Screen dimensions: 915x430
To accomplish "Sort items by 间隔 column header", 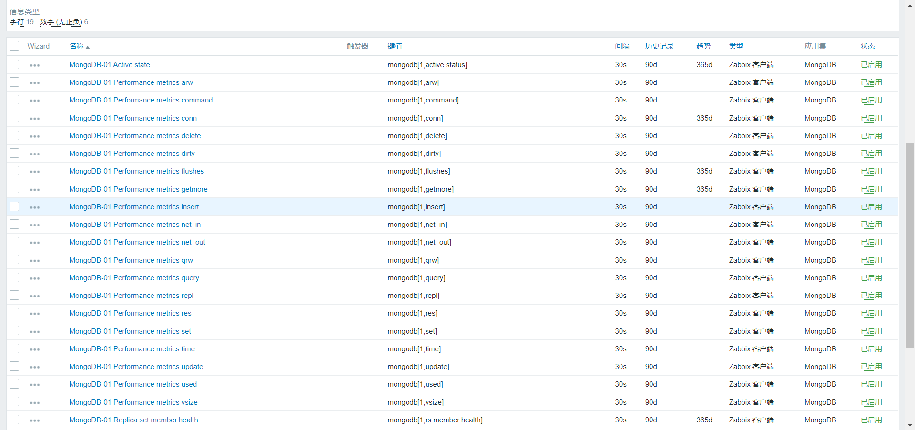I will [x=622, y=46].
